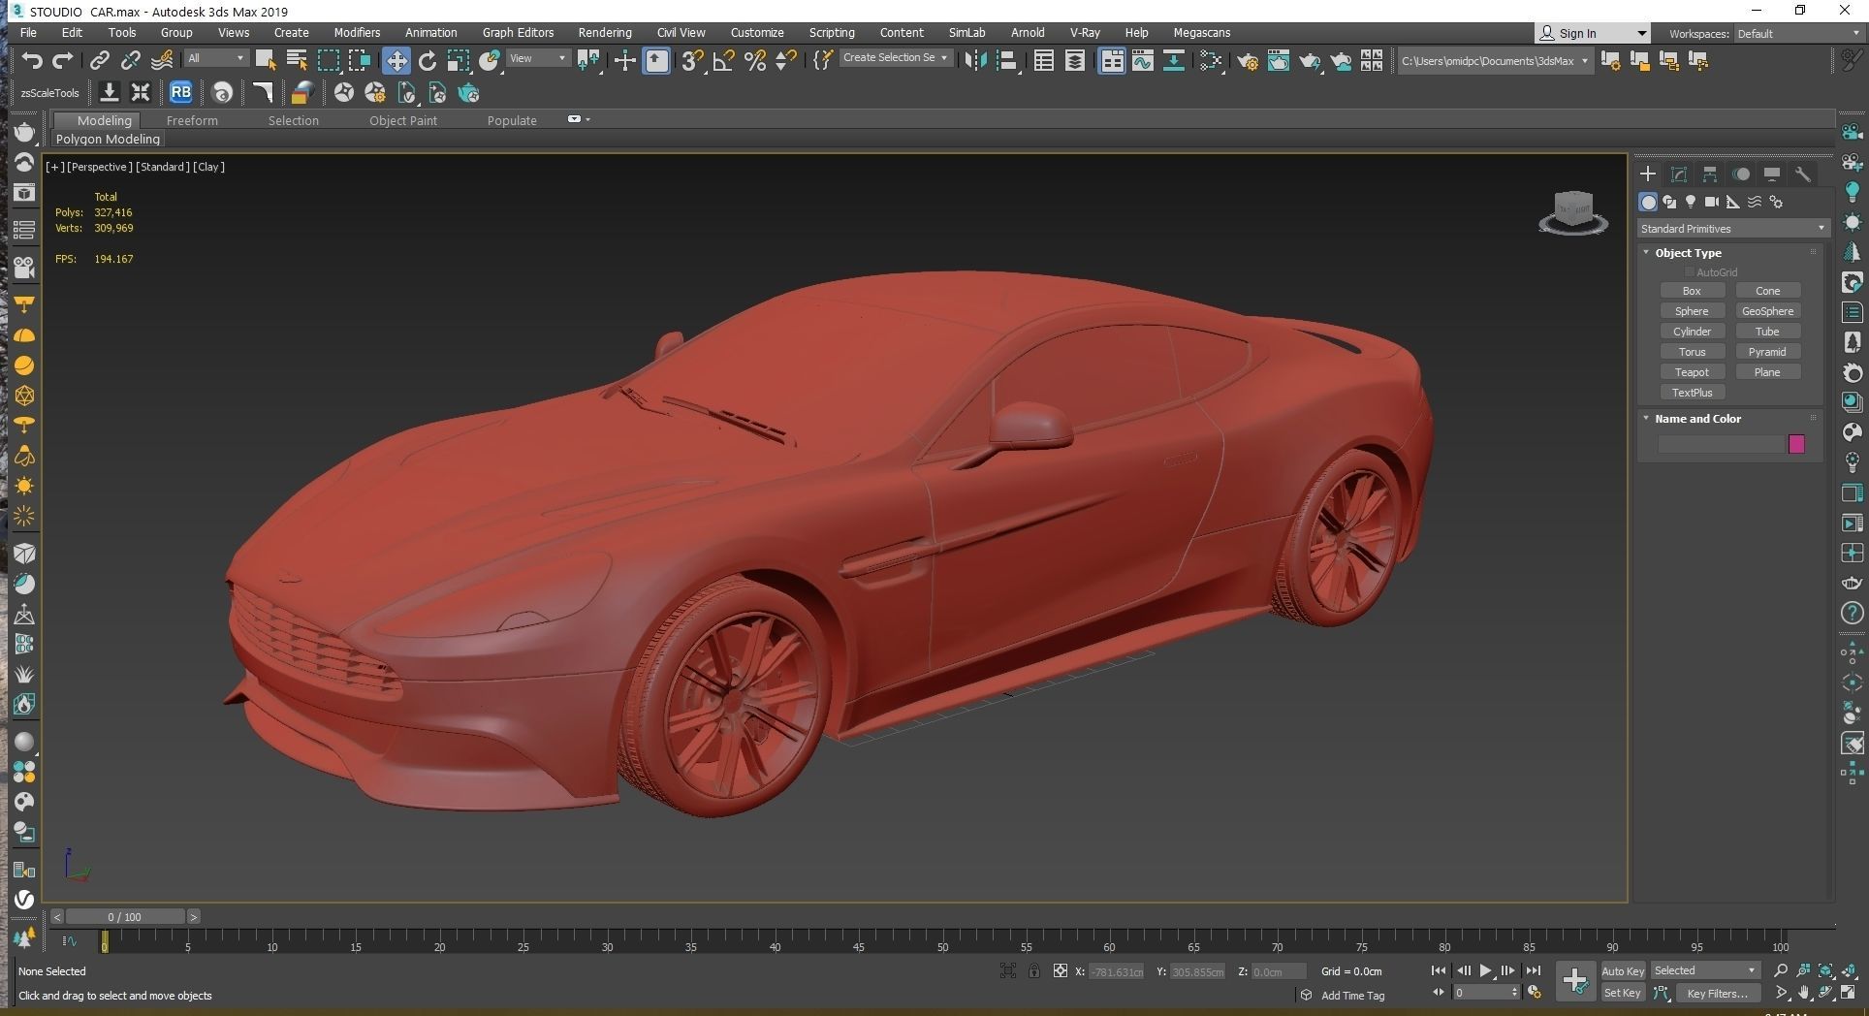
Task: Click the ViewCube in viewport
Action: [x=1572, y=212]
